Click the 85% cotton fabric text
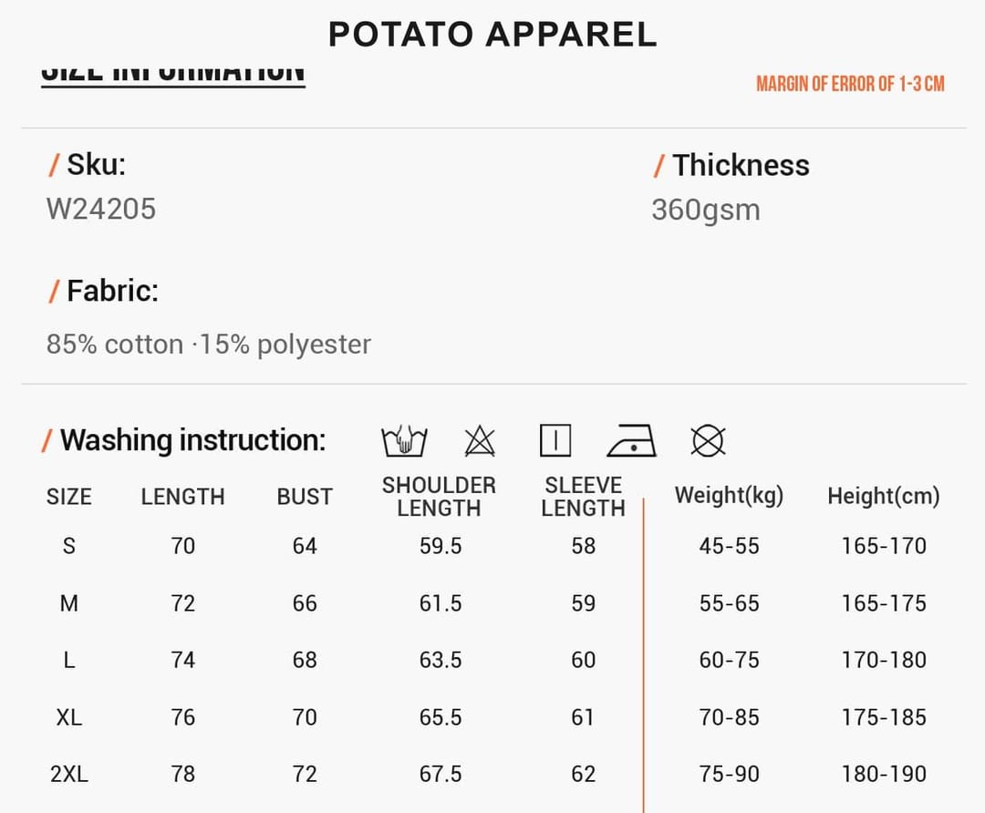 click(115, 344)
